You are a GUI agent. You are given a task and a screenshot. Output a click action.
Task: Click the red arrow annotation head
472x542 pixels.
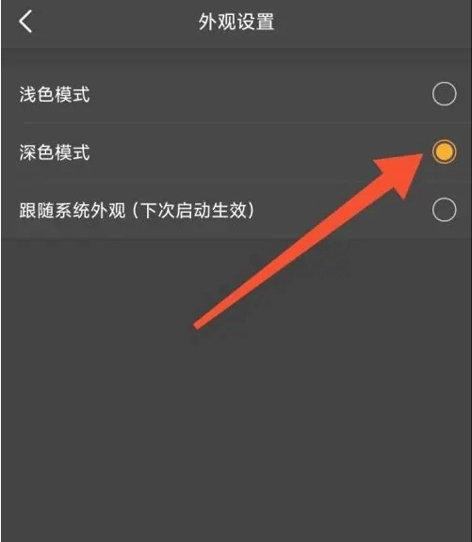coord(401,173)
